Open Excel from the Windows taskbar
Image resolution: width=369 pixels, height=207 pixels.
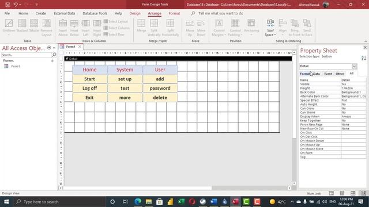pyautogui.click(x=181, y=202)
